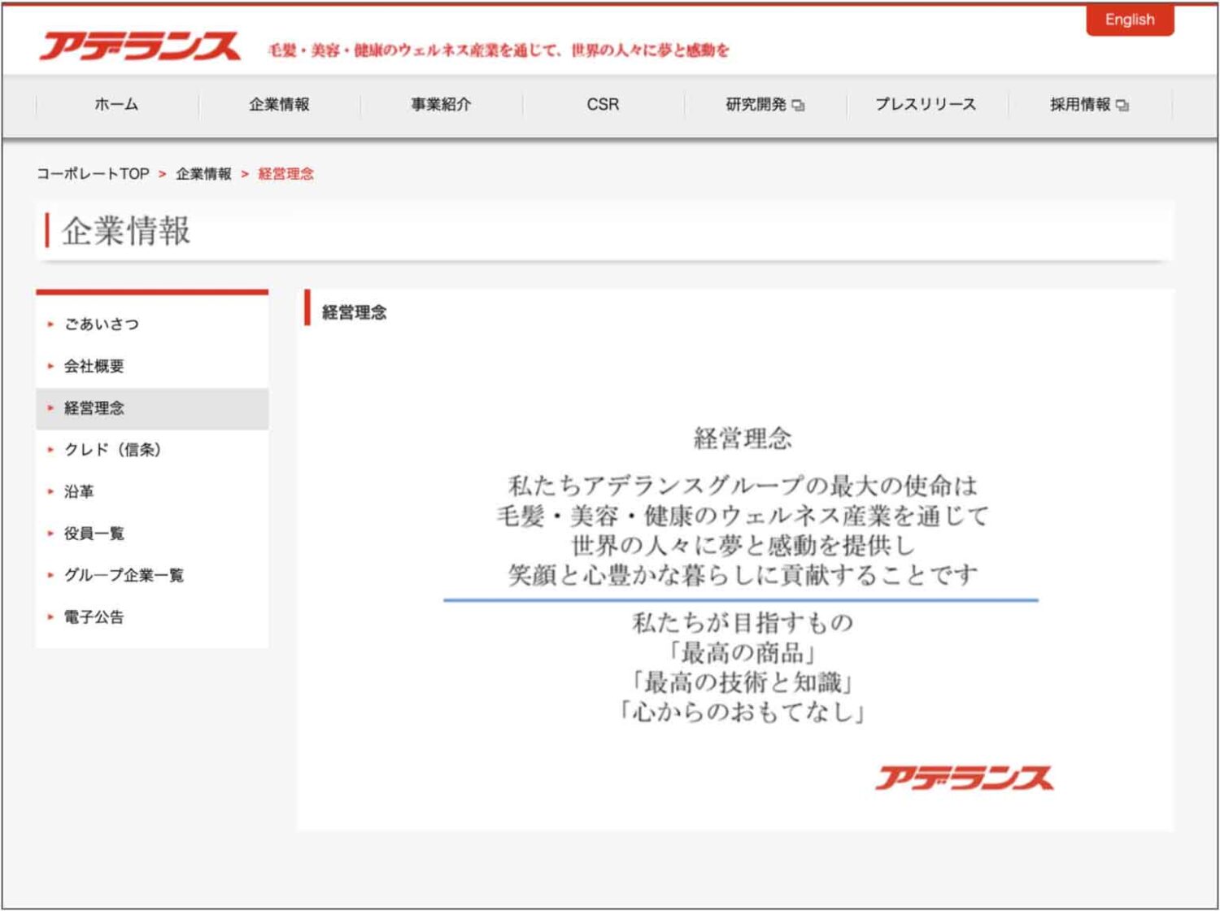Select 経営理念 in the sidebar menu

click(x=152, y=408)
